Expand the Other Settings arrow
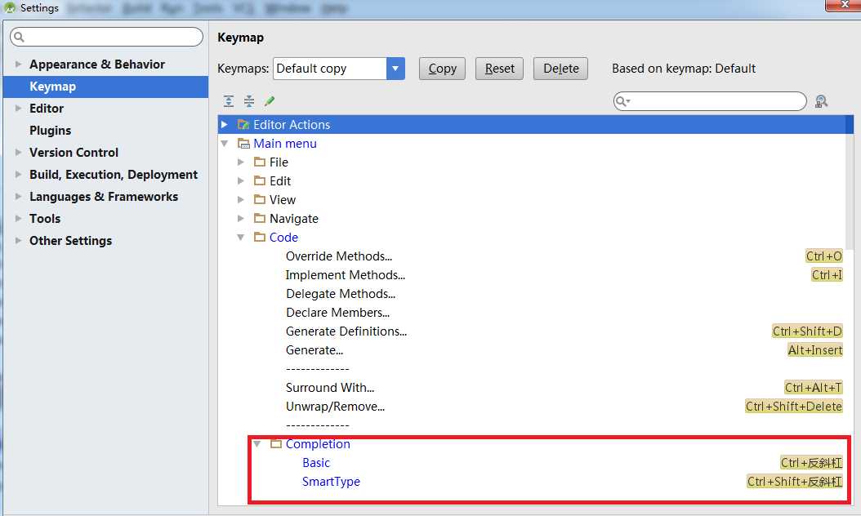 pos(18,240)
